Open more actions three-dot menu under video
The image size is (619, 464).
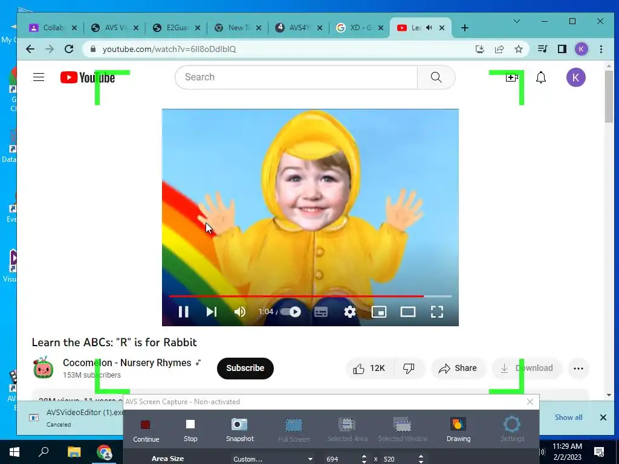coord(578,369)
